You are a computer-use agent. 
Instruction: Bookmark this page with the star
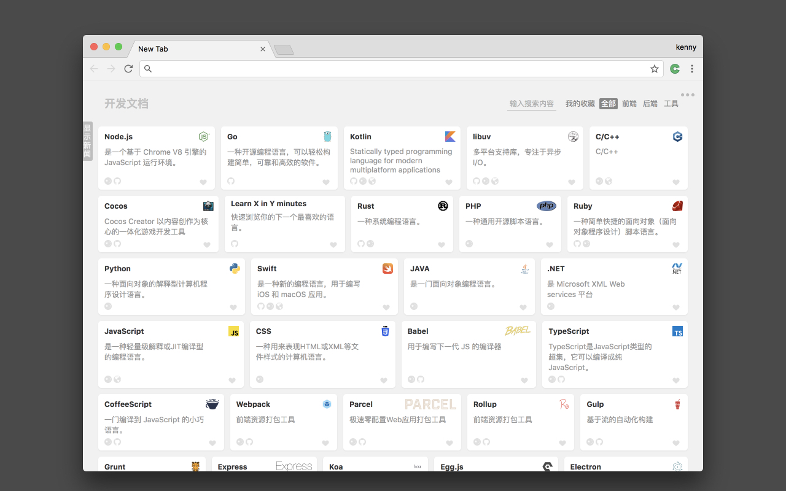click(x=655, y=69)
